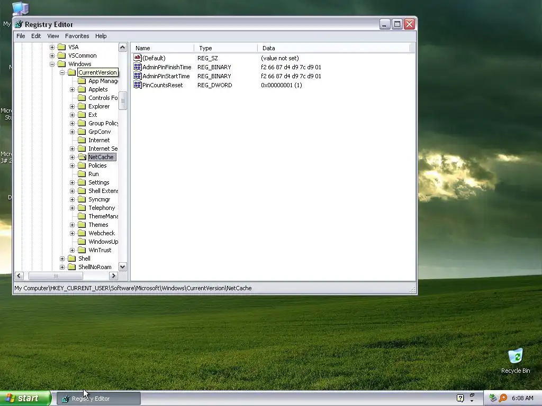Click the Telephony folder icon
542x406 pixels.
[82, 208]
